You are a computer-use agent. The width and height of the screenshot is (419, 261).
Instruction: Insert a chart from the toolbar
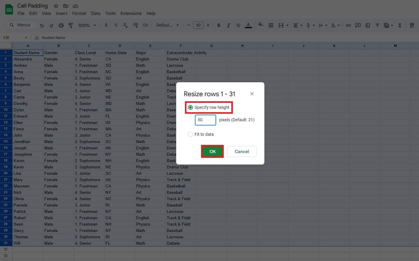[367, 25]
